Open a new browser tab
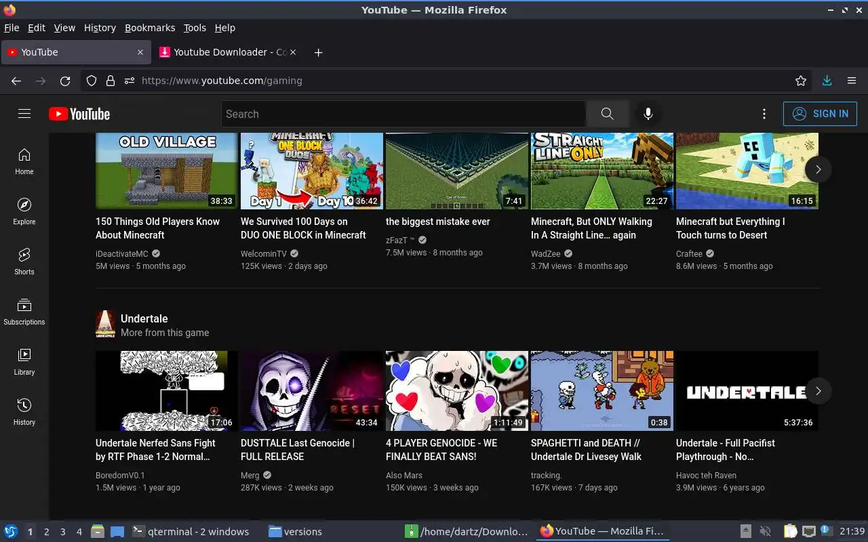The image size is (868, 542). 318,52
